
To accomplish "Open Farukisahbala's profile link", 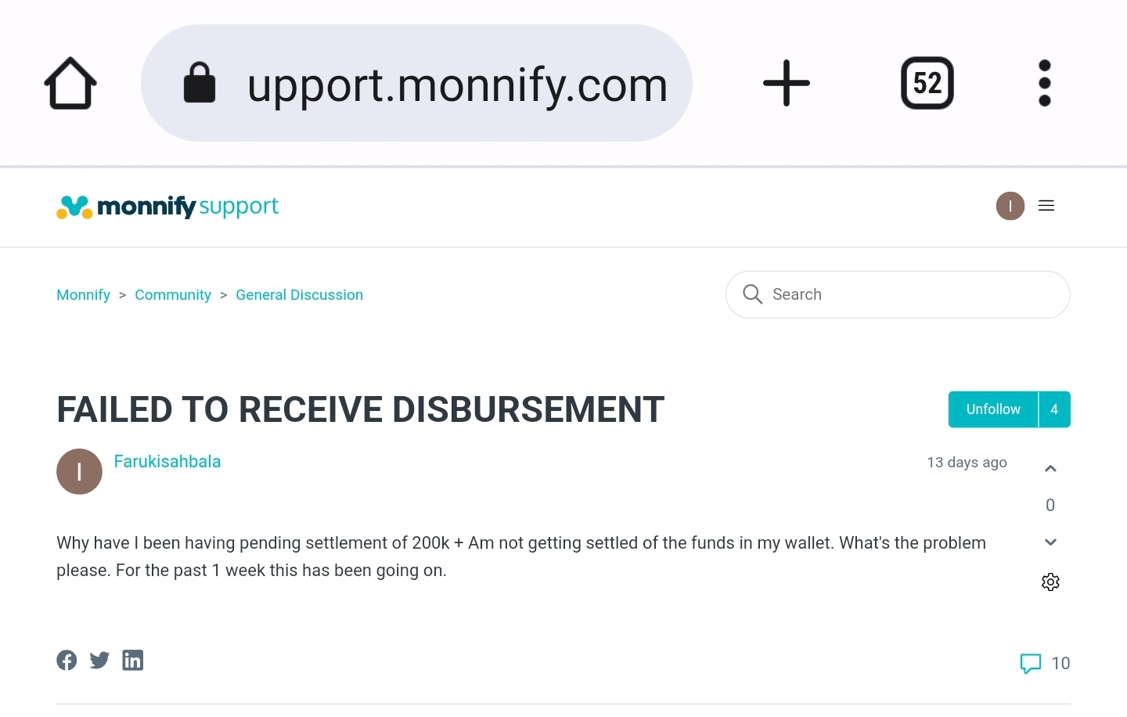I will point(167,462).
